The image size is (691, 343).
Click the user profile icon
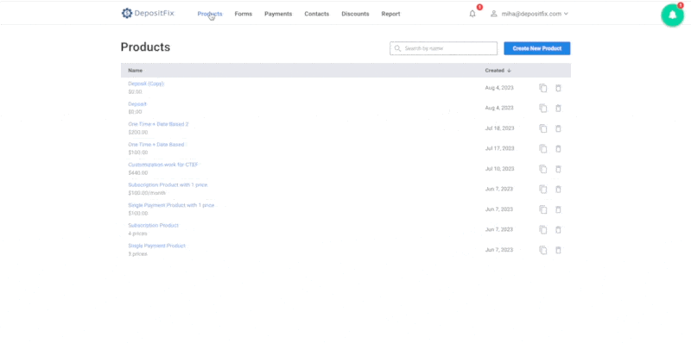(493, 14)
